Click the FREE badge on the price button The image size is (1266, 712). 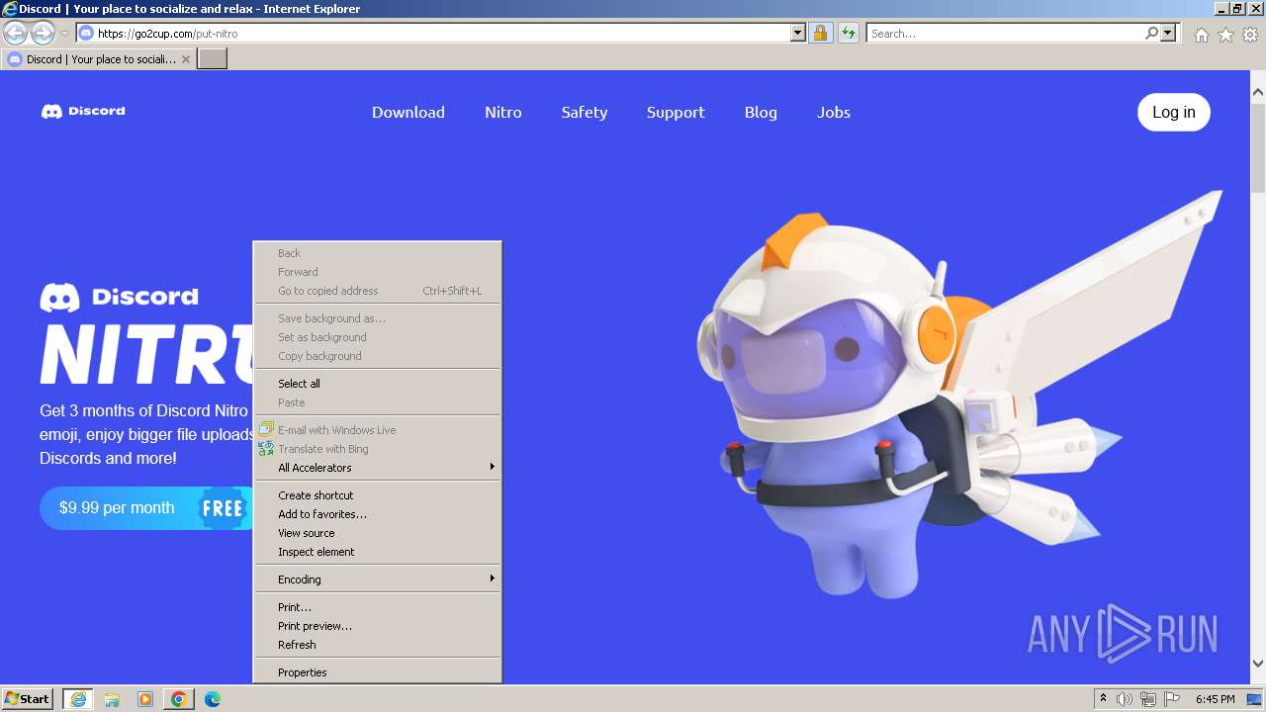click(x=223, y=508)
